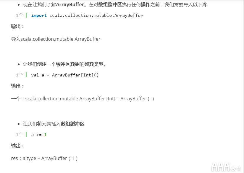The width and height of the screenshot is (244, 173).
Task: Click line number of the import code block
Action: pyautogui.click(x=19, y=15)
